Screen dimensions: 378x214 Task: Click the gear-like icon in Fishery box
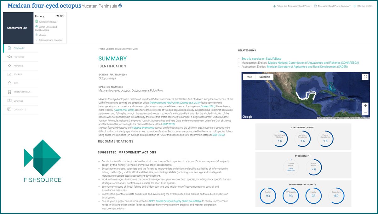[x=60, y=16]
